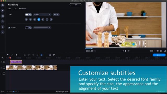
Task: Click the Rotate clip tool
Action: 29,55
